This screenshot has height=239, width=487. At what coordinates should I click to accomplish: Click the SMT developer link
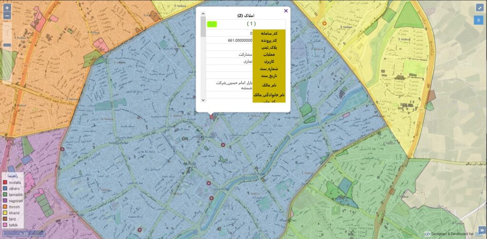478,234
